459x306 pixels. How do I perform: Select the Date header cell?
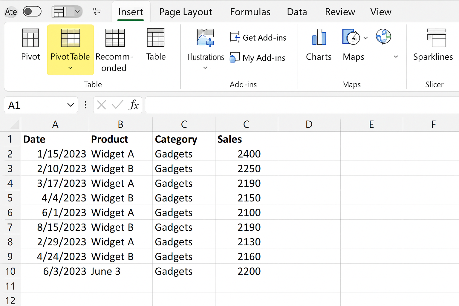click(55, 139)
